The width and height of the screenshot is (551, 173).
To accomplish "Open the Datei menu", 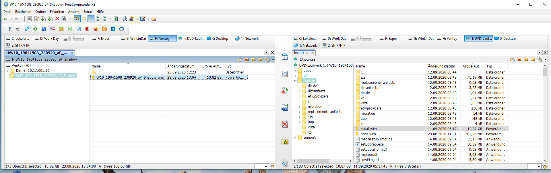I will (7, 12).
